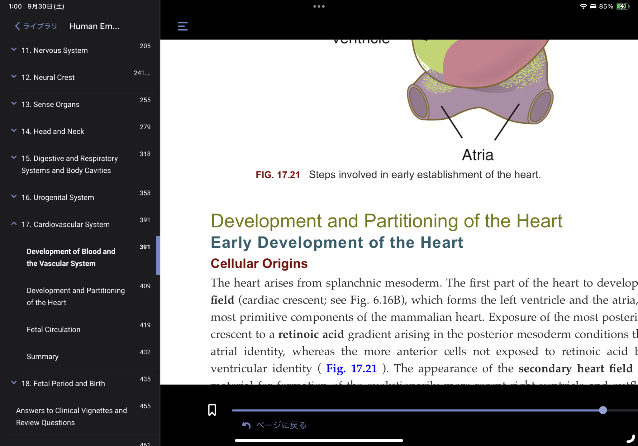Click the back chevron next to ライブラリ
The image size is (638, 446).
17,26
